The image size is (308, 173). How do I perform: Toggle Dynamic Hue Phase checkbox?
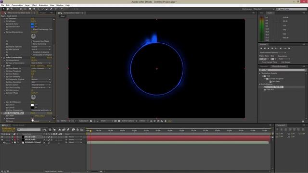pos(32,41)
